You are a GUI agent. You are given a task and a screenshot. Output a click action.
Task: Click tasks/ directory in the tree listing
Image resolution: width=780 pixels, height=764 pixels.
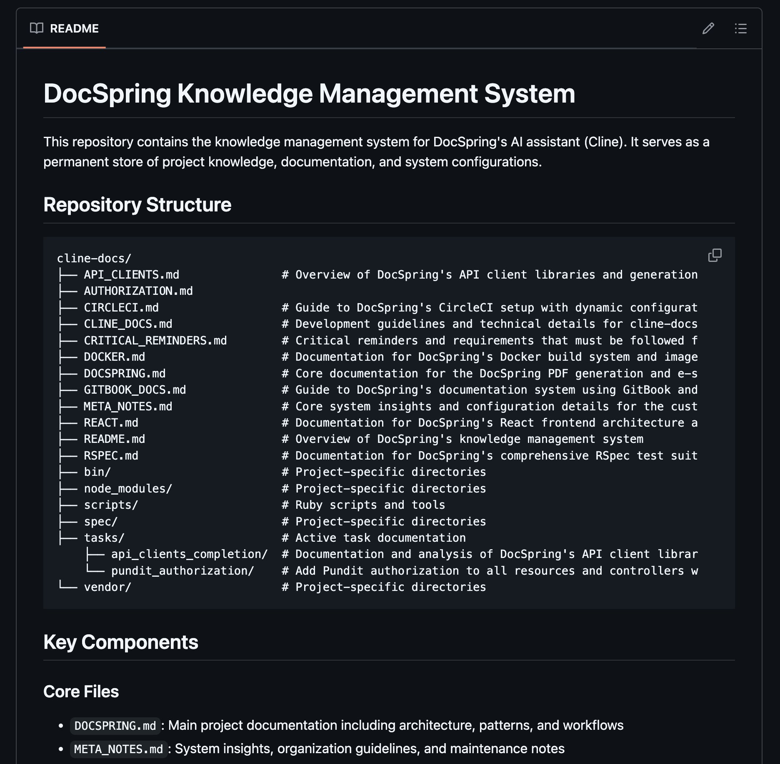(104, 538)
